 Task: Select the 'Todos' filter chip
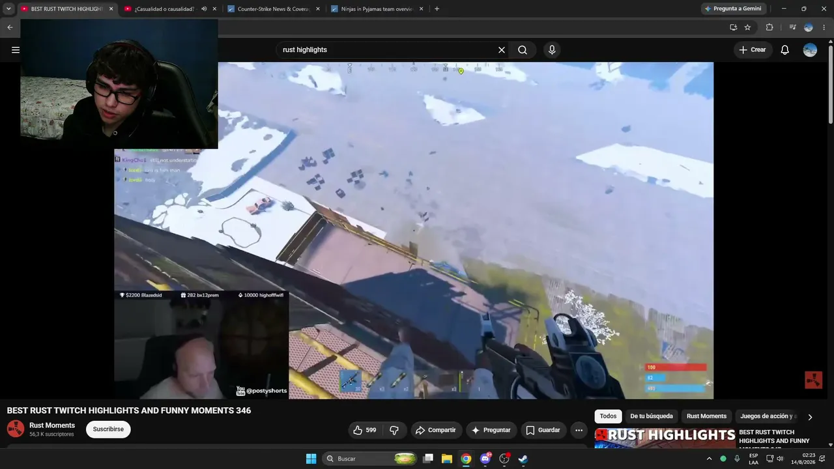click(x=608, y=416)
